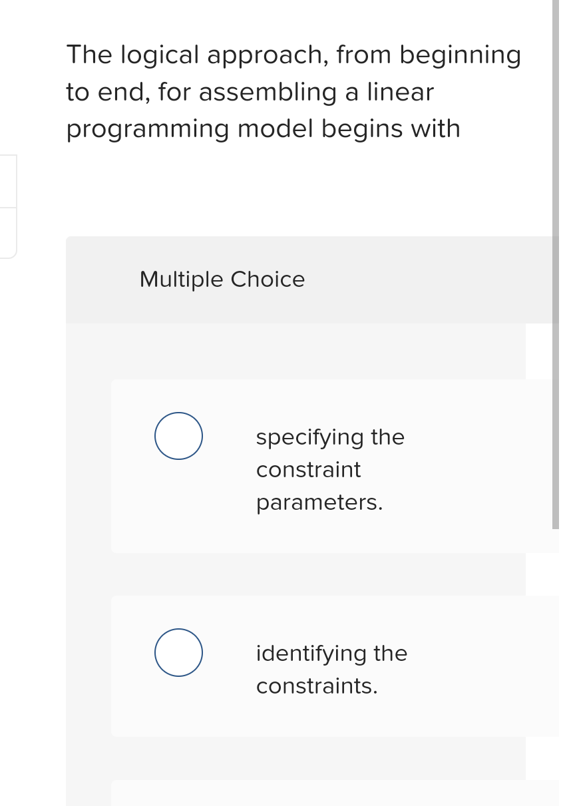Viewport: 565px width, 806px height.
Task: Click the phrase "linear programming model" in the question
Action: click(x=266, y=110)
